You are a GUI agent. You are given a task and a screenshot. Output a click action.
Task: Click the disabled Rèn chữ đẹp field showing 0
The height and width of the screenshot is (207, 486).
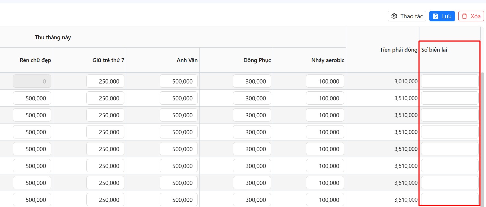coord(32,81)
